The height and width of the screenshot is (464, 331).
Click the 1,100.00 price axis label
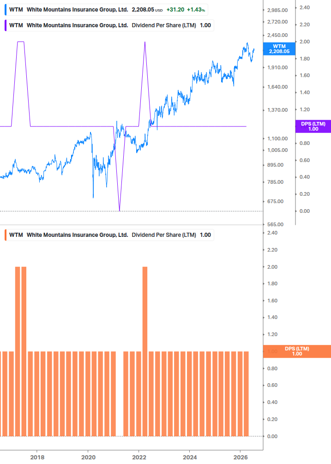(277, 139)
